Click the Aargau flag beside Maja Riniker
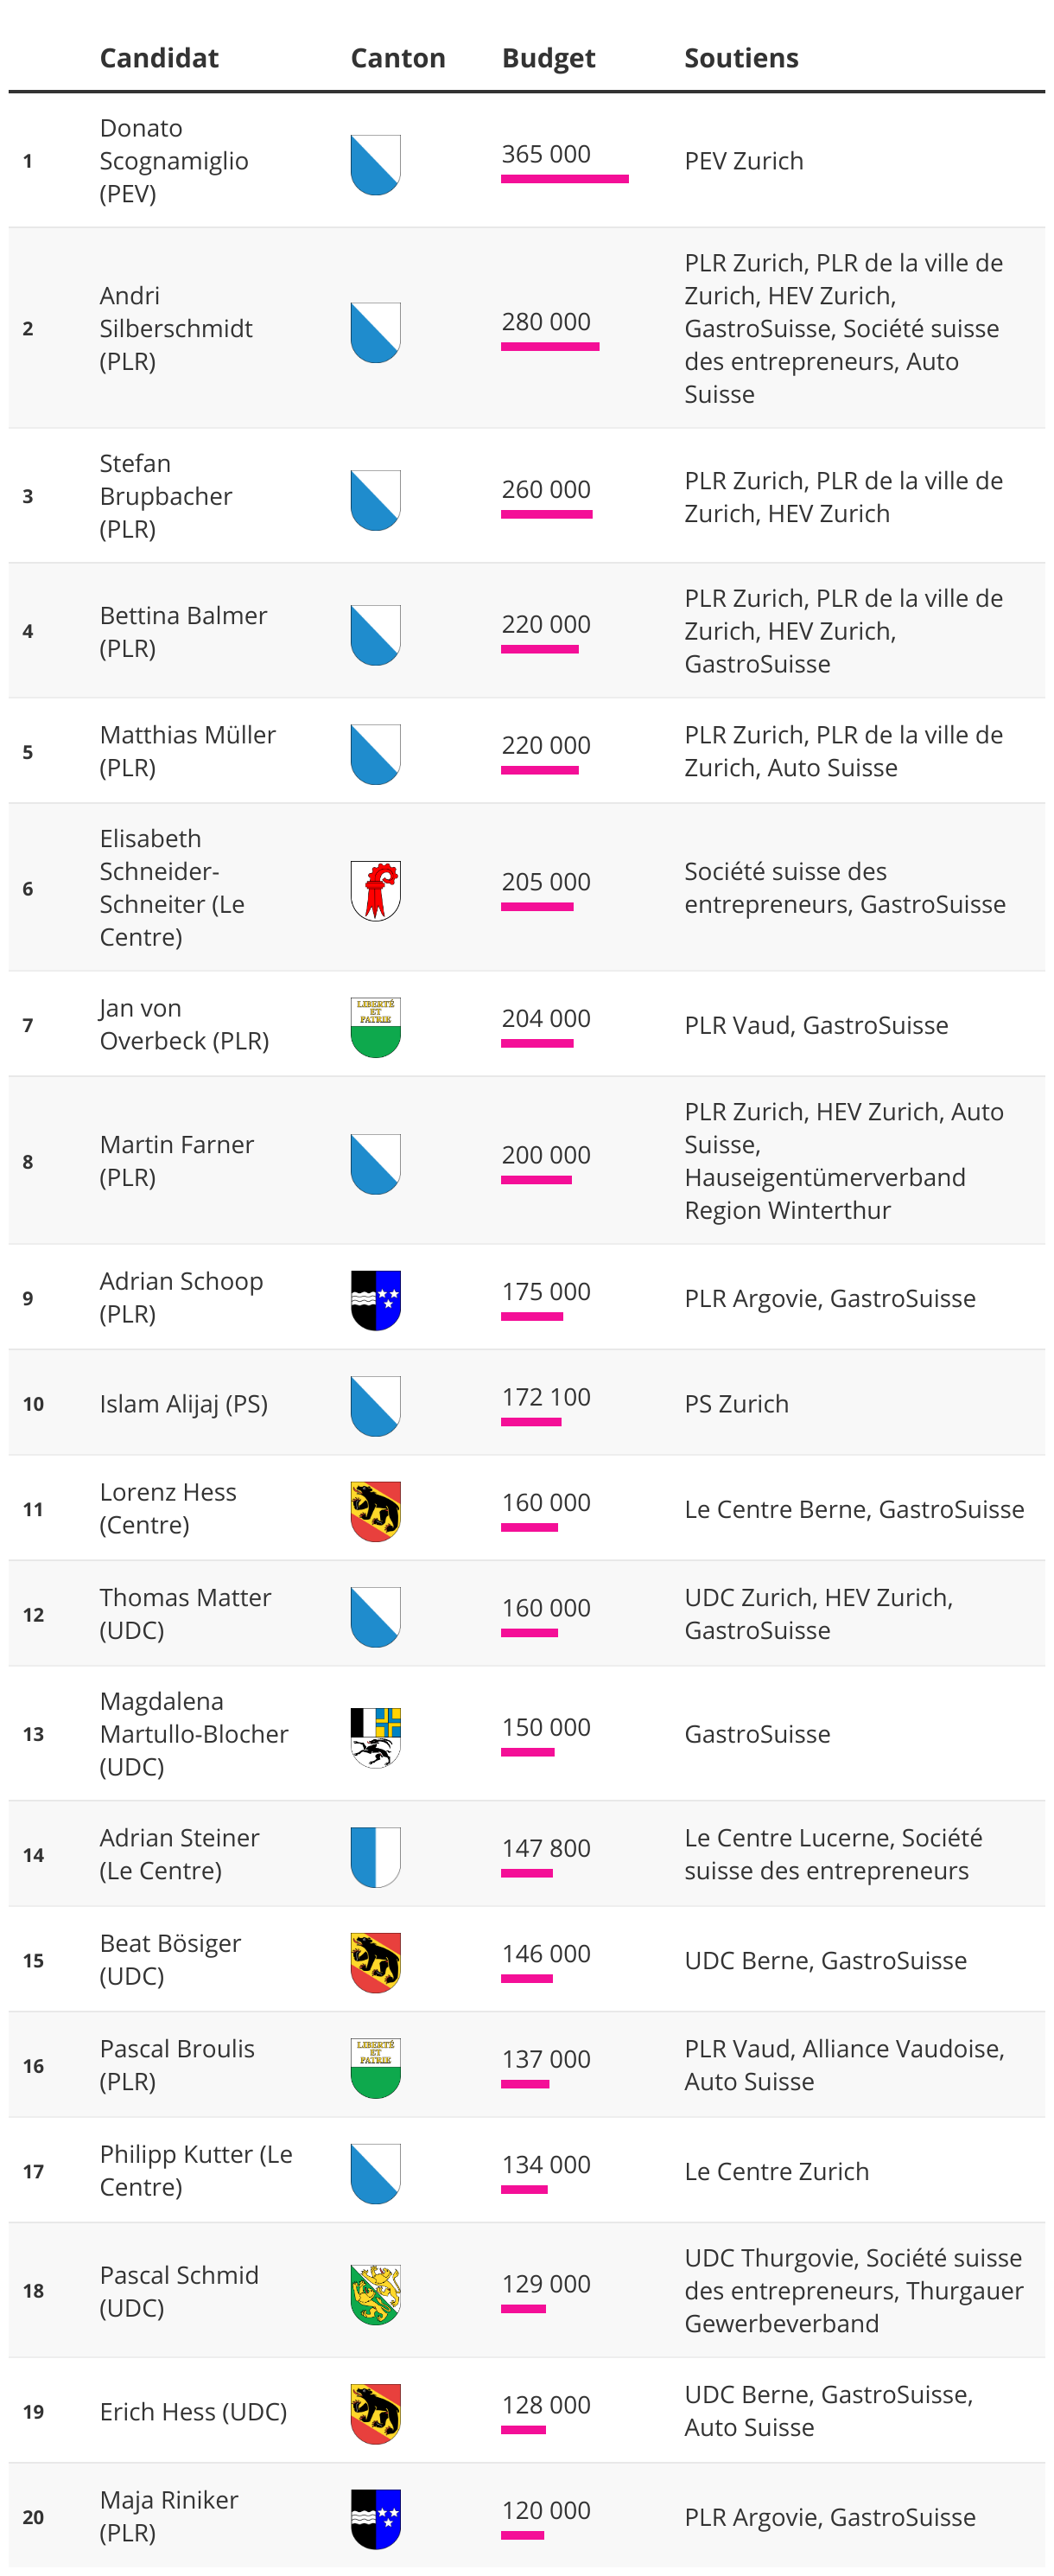Screen dimensions: 1054x2576 [376, 2519]
